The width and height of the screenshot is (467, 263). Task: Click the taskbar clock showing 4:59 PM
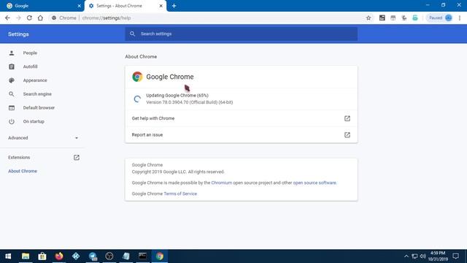tap(438, 256)
